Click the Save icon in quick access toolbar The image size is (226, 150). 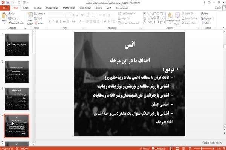pyautogui.click(x=8, y=3)
